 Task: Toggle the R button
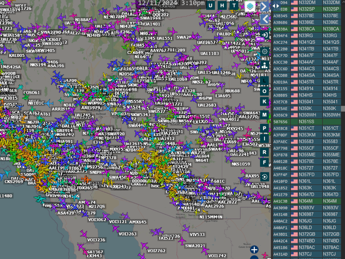point(264,152)
